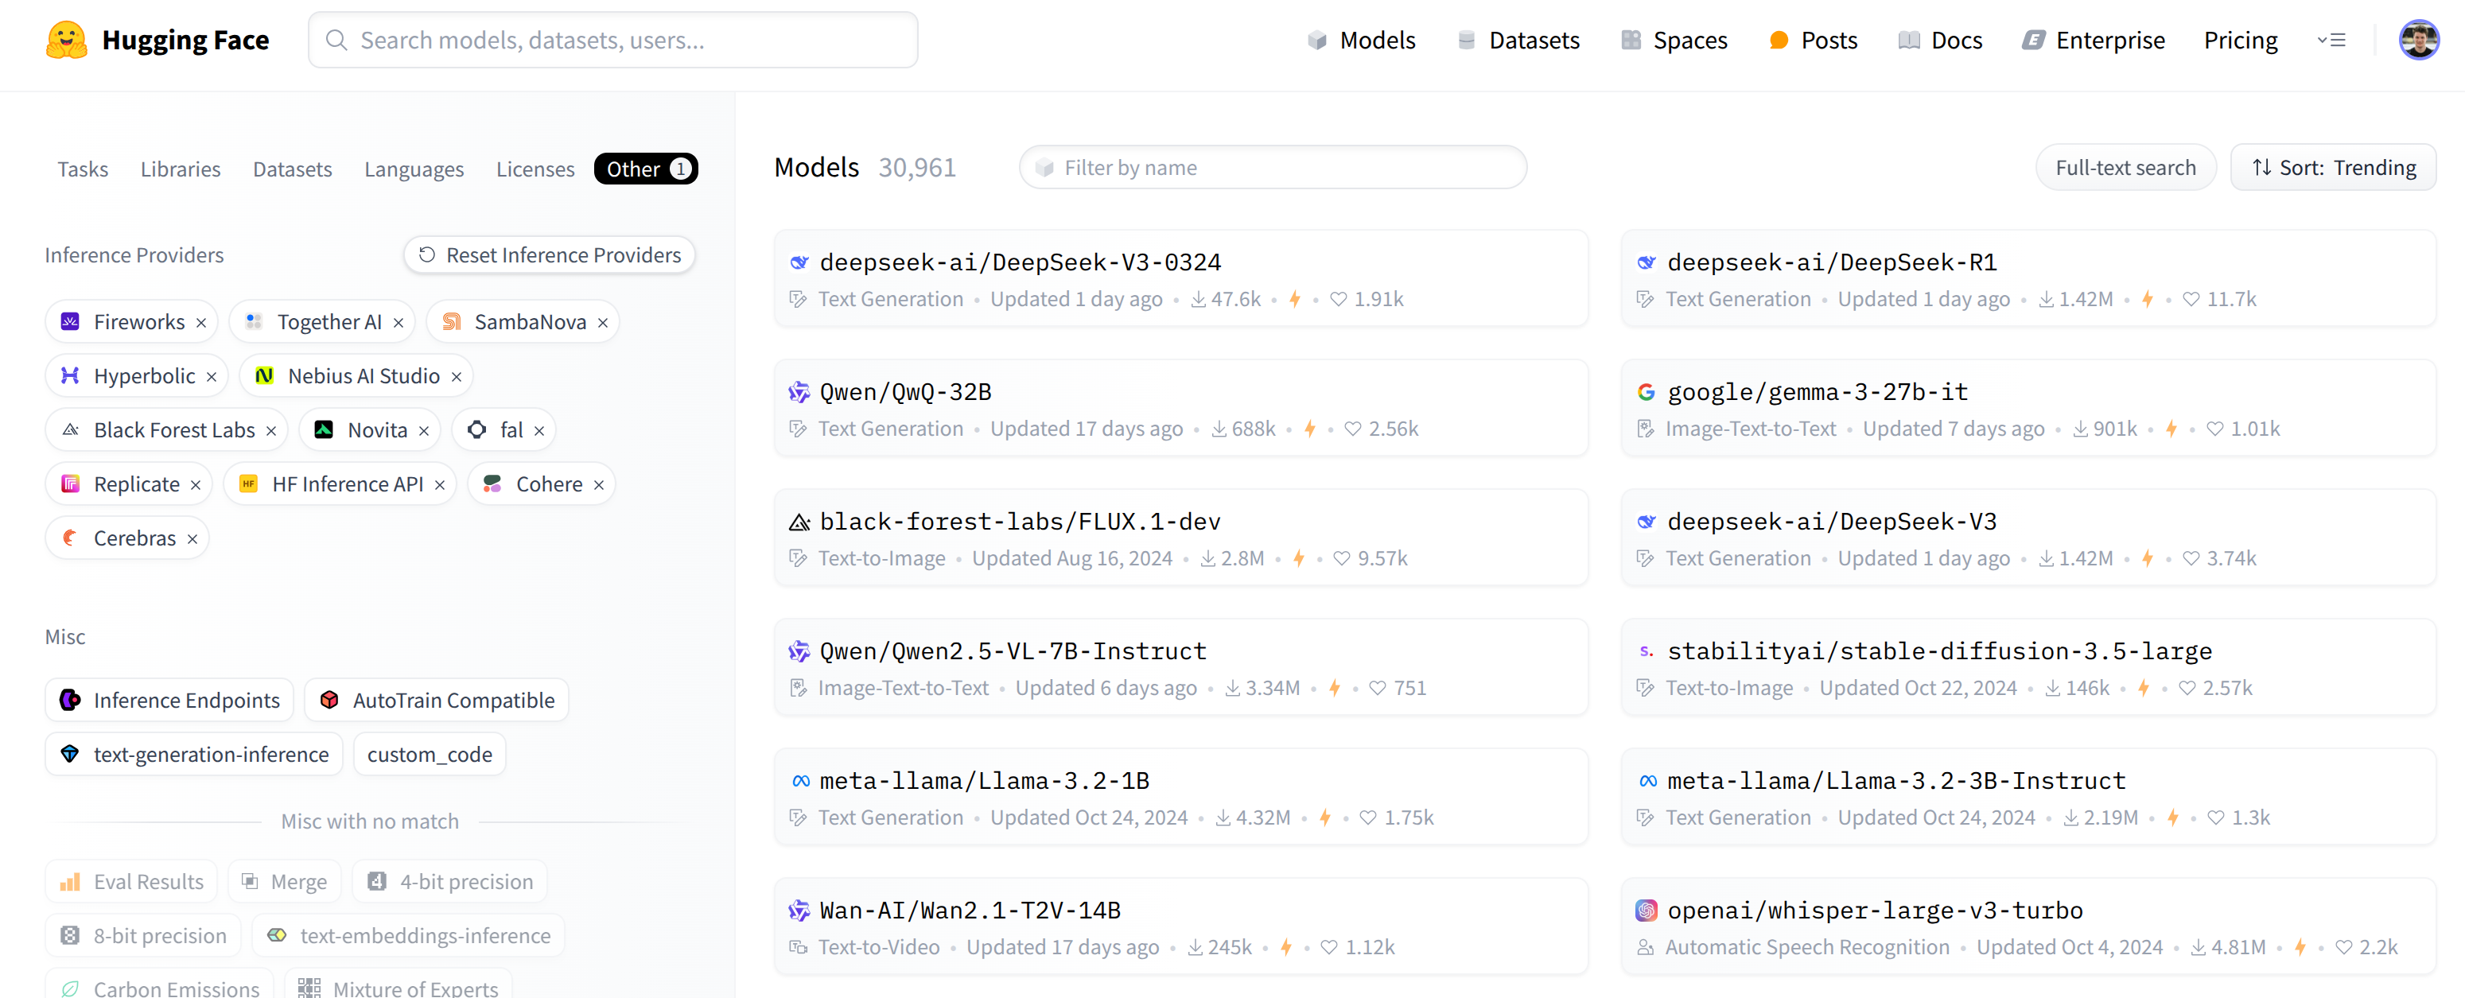
Task: Click Reset Inference Providers button
Action: point(550,255)
